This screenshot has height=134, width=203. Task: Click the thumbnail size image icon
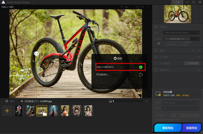(110, 101)
